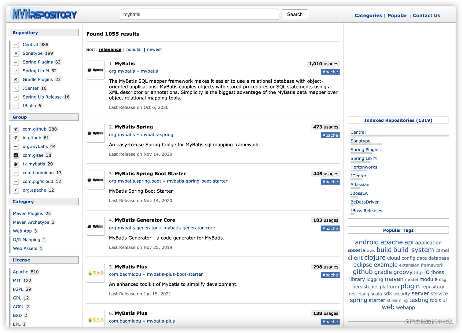462x333 pixels.
Task: Filter by Apache license in sidebar
Action: pyautogui.click(x=20, y=272)
